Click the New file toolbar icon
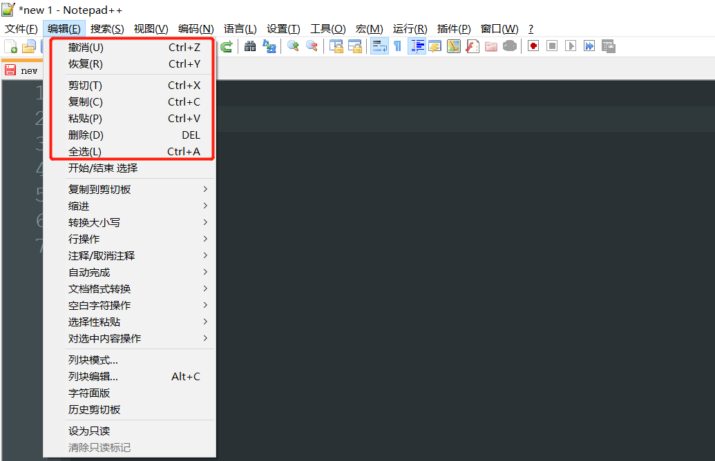The image size is (715, 461). pos(11,46)
